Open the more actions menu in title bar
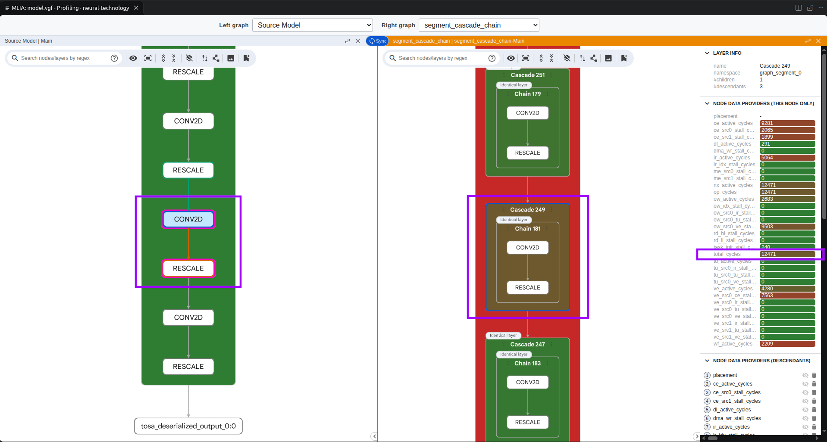 (821, 8)
